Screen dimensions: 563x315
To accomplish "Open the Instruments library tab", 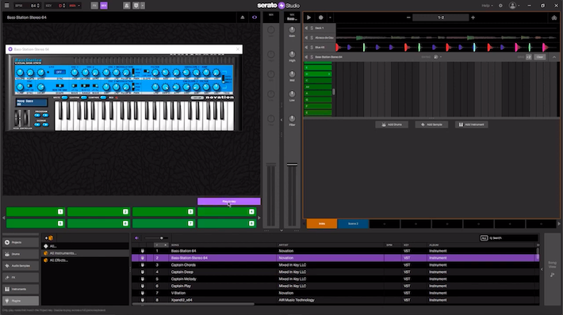I will (x=21, y=289).
